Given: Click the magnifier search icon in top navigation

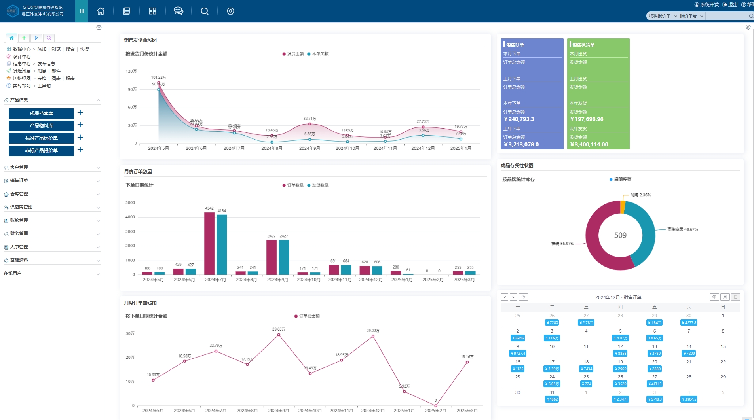Looking at the screenshot, I should [x=204, y=11].
